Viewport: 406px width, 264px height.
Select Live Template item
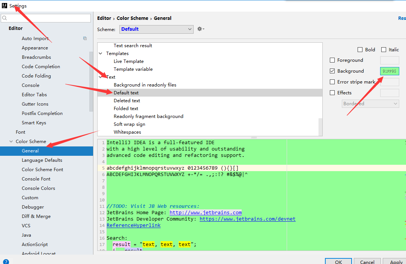[x=129, y=61]
